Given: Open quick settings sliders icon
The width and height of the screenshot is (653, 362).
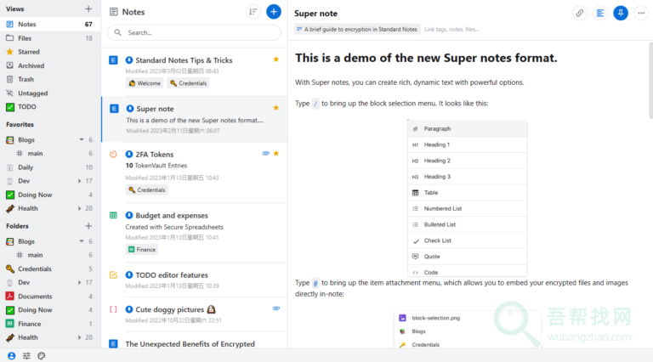Looking at the screenshot, I should 26,355.
